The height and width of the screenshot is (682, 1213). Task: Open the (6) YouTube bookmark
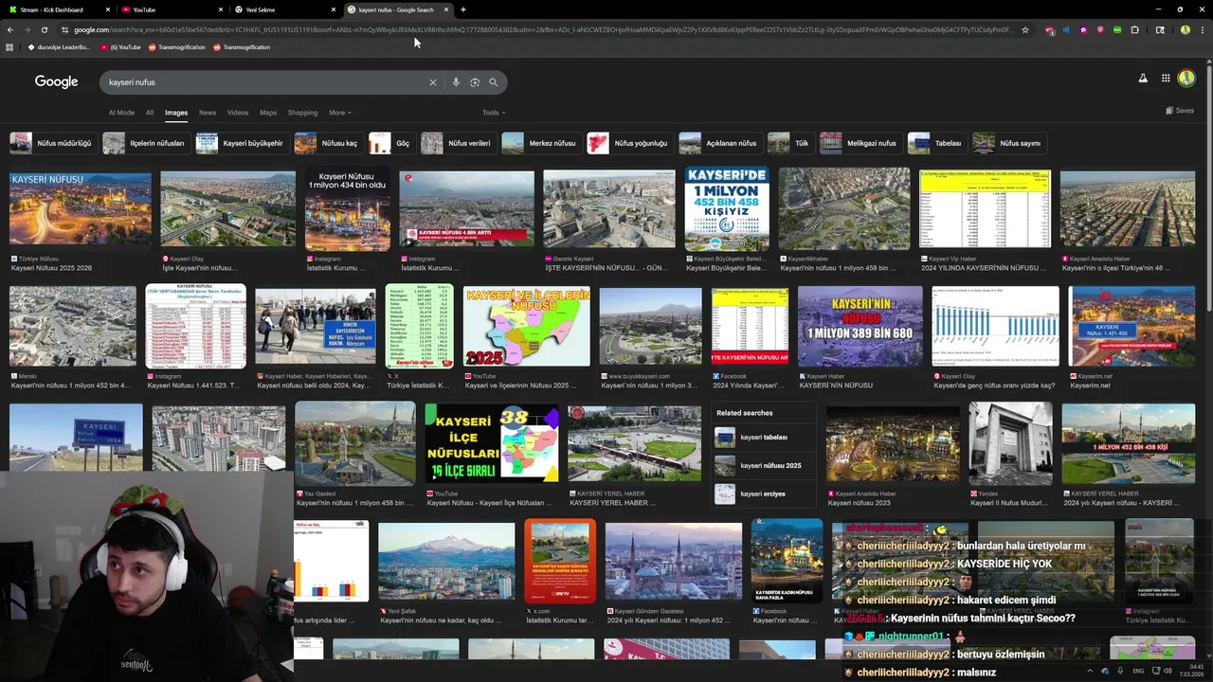pos(120,47)
